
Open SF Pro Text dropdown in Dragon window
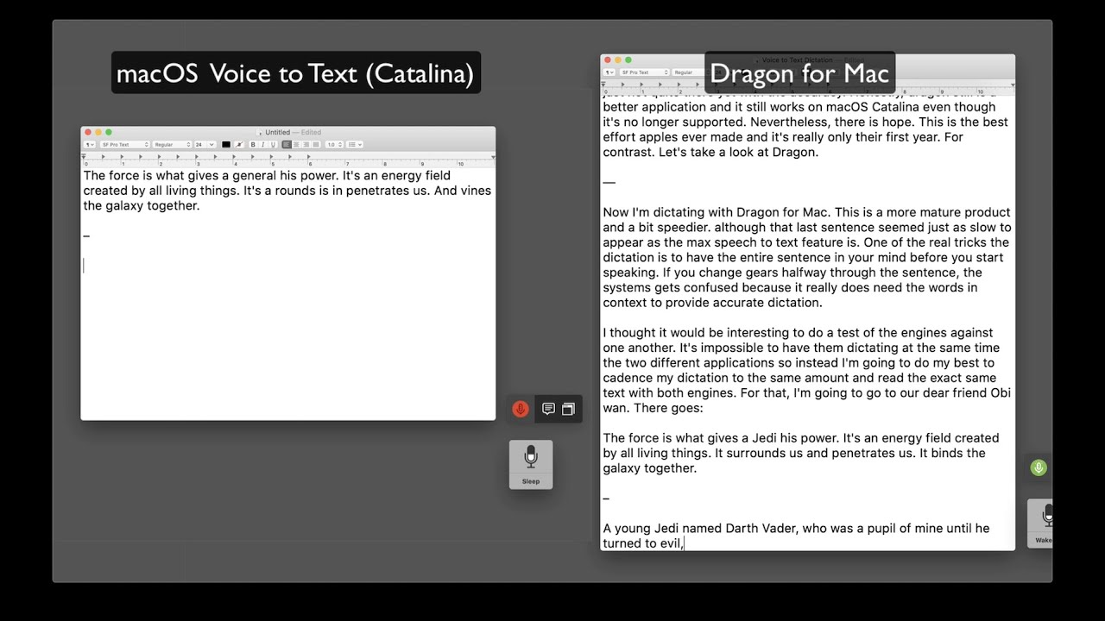coord(644,72)
